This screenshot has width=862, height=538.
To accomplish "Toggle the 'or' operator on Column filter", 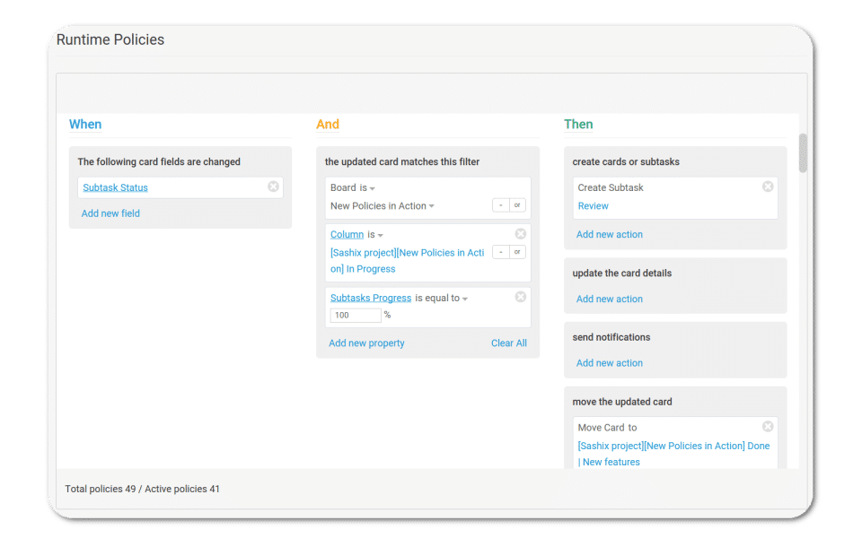I will (x=517, y=252).
